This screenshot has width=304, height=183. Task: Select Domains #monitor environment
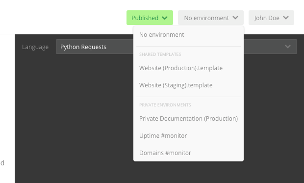click(x=188, y=153)
